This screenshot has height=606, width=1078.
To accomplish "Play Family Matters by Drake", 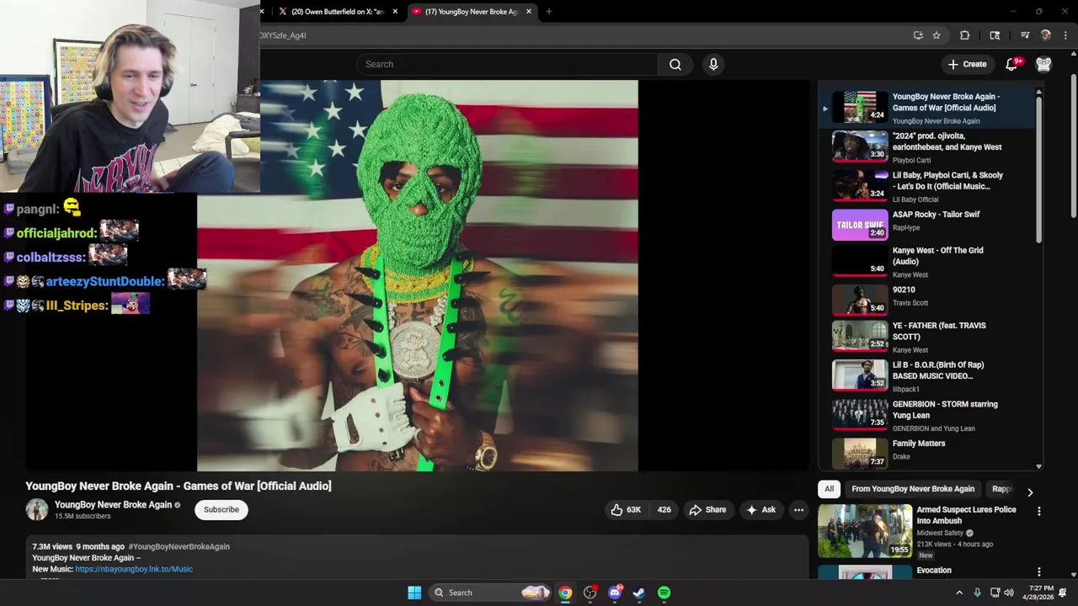I will click(926, 453).
